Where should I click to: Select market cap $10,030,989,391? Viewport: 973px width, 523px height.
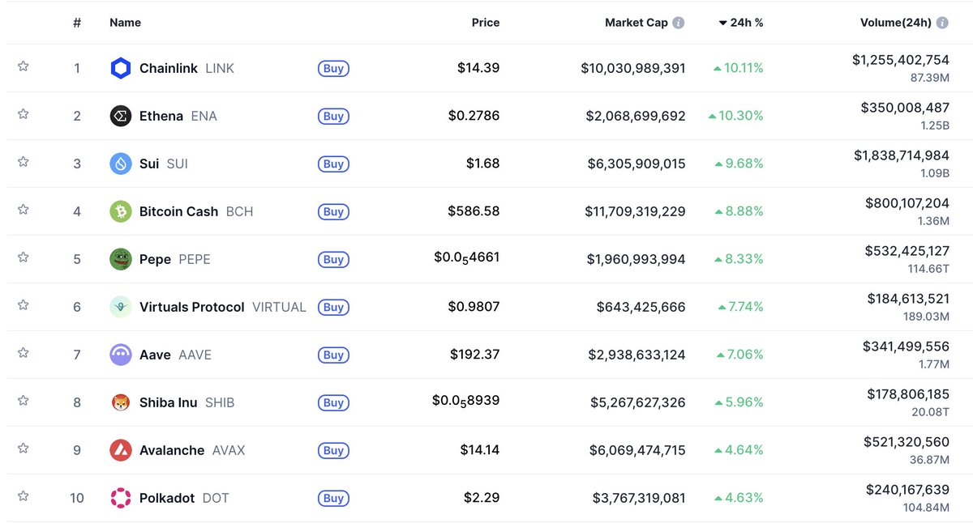[x=633, y=69]
